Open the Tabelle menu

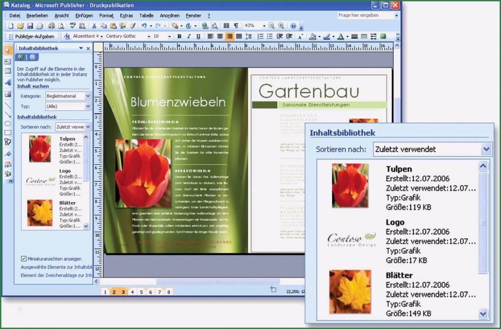pyautogui.click(x=146, y=15)
